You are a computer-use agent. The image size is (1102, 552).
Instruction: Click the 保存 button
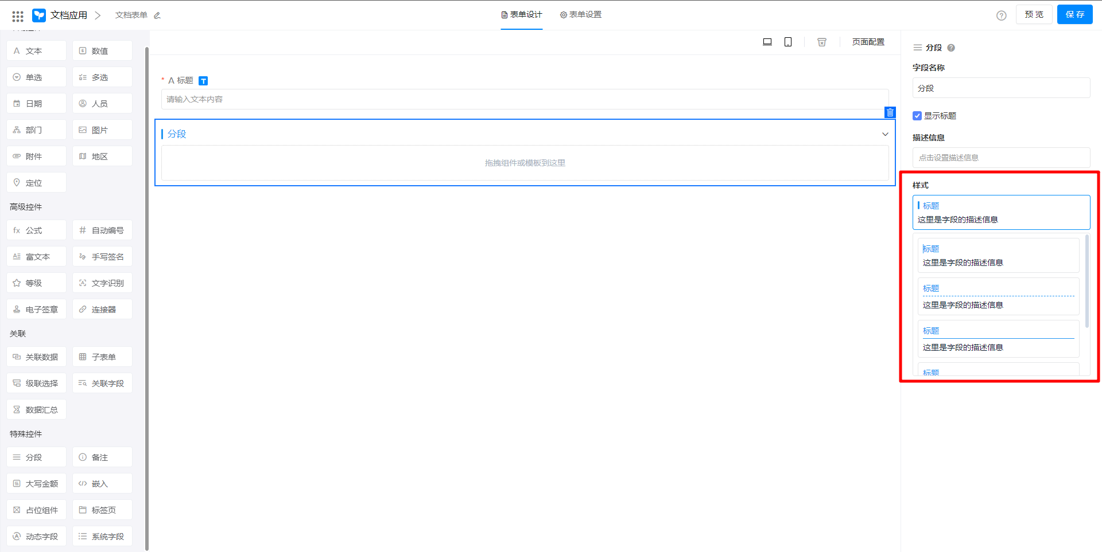pyautogui.click(x=1074, y=15)
